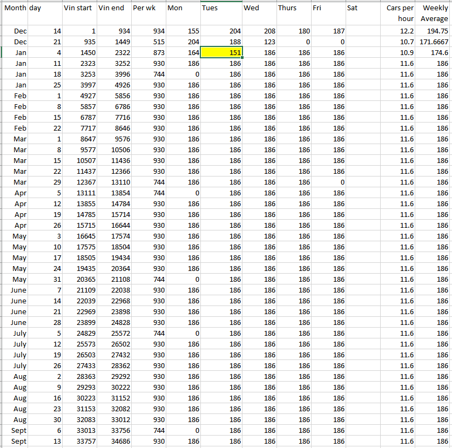Select the Mon cell with value 164
The image size is (452, 448).
(x=183, y=53)
